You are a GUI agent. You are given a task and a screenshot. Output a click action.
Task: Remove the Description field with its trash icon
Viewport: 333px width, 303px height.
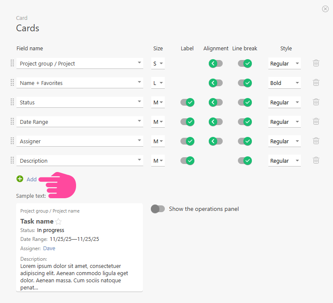pos(316,160)
